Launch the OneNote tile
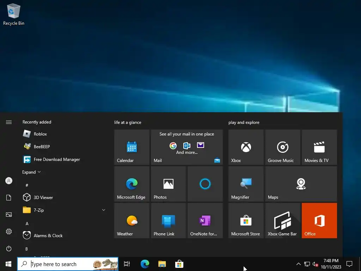Screen dimensions: 361x271 tap(205, 221)
